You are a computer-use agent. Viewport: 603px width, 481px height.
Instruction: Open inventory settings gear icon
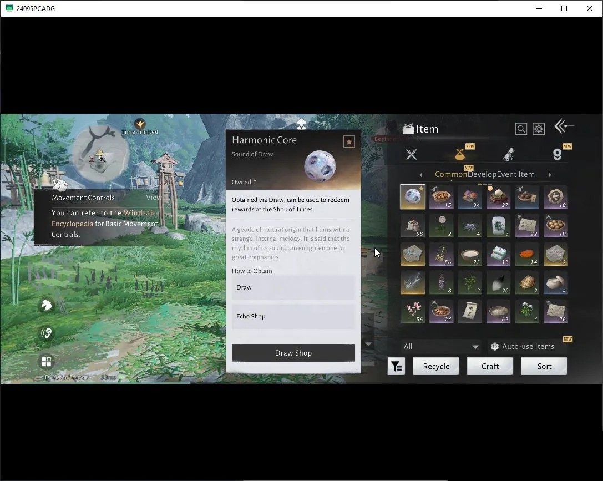[539, 129]
